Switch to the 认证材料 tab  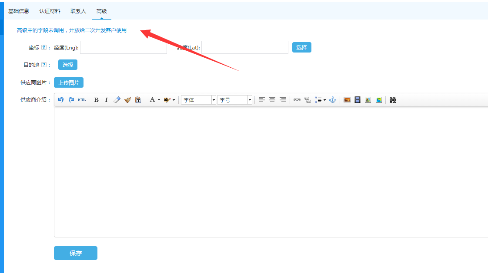click(50, 11)
